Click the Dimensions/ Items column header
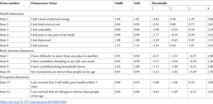213x104 pixels. coord(44,3)
